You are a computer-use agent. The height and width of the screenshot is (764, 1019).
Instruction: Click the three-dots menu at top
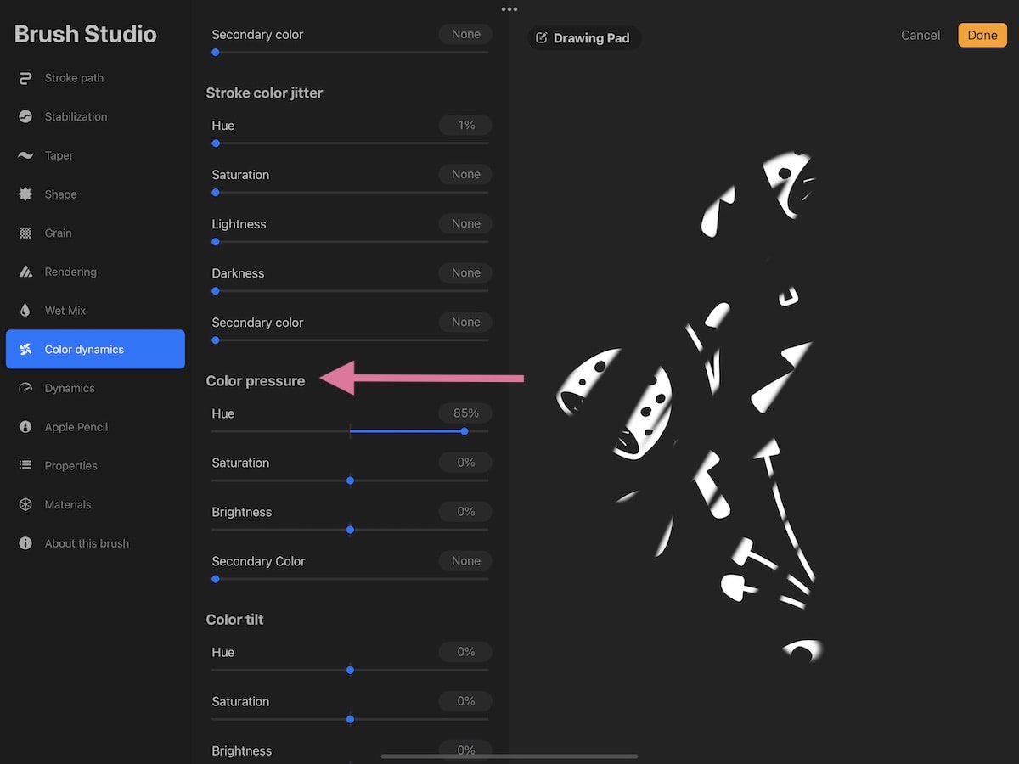point(509,9)
